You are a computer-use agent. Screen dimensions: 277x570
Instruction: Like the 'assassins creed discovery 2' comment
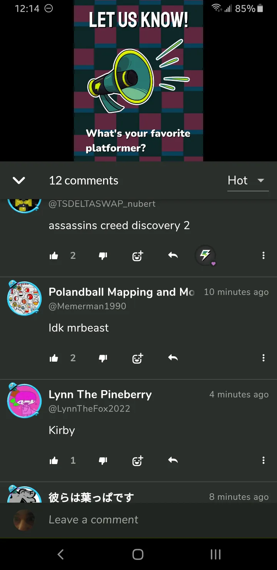pos(54,256)
